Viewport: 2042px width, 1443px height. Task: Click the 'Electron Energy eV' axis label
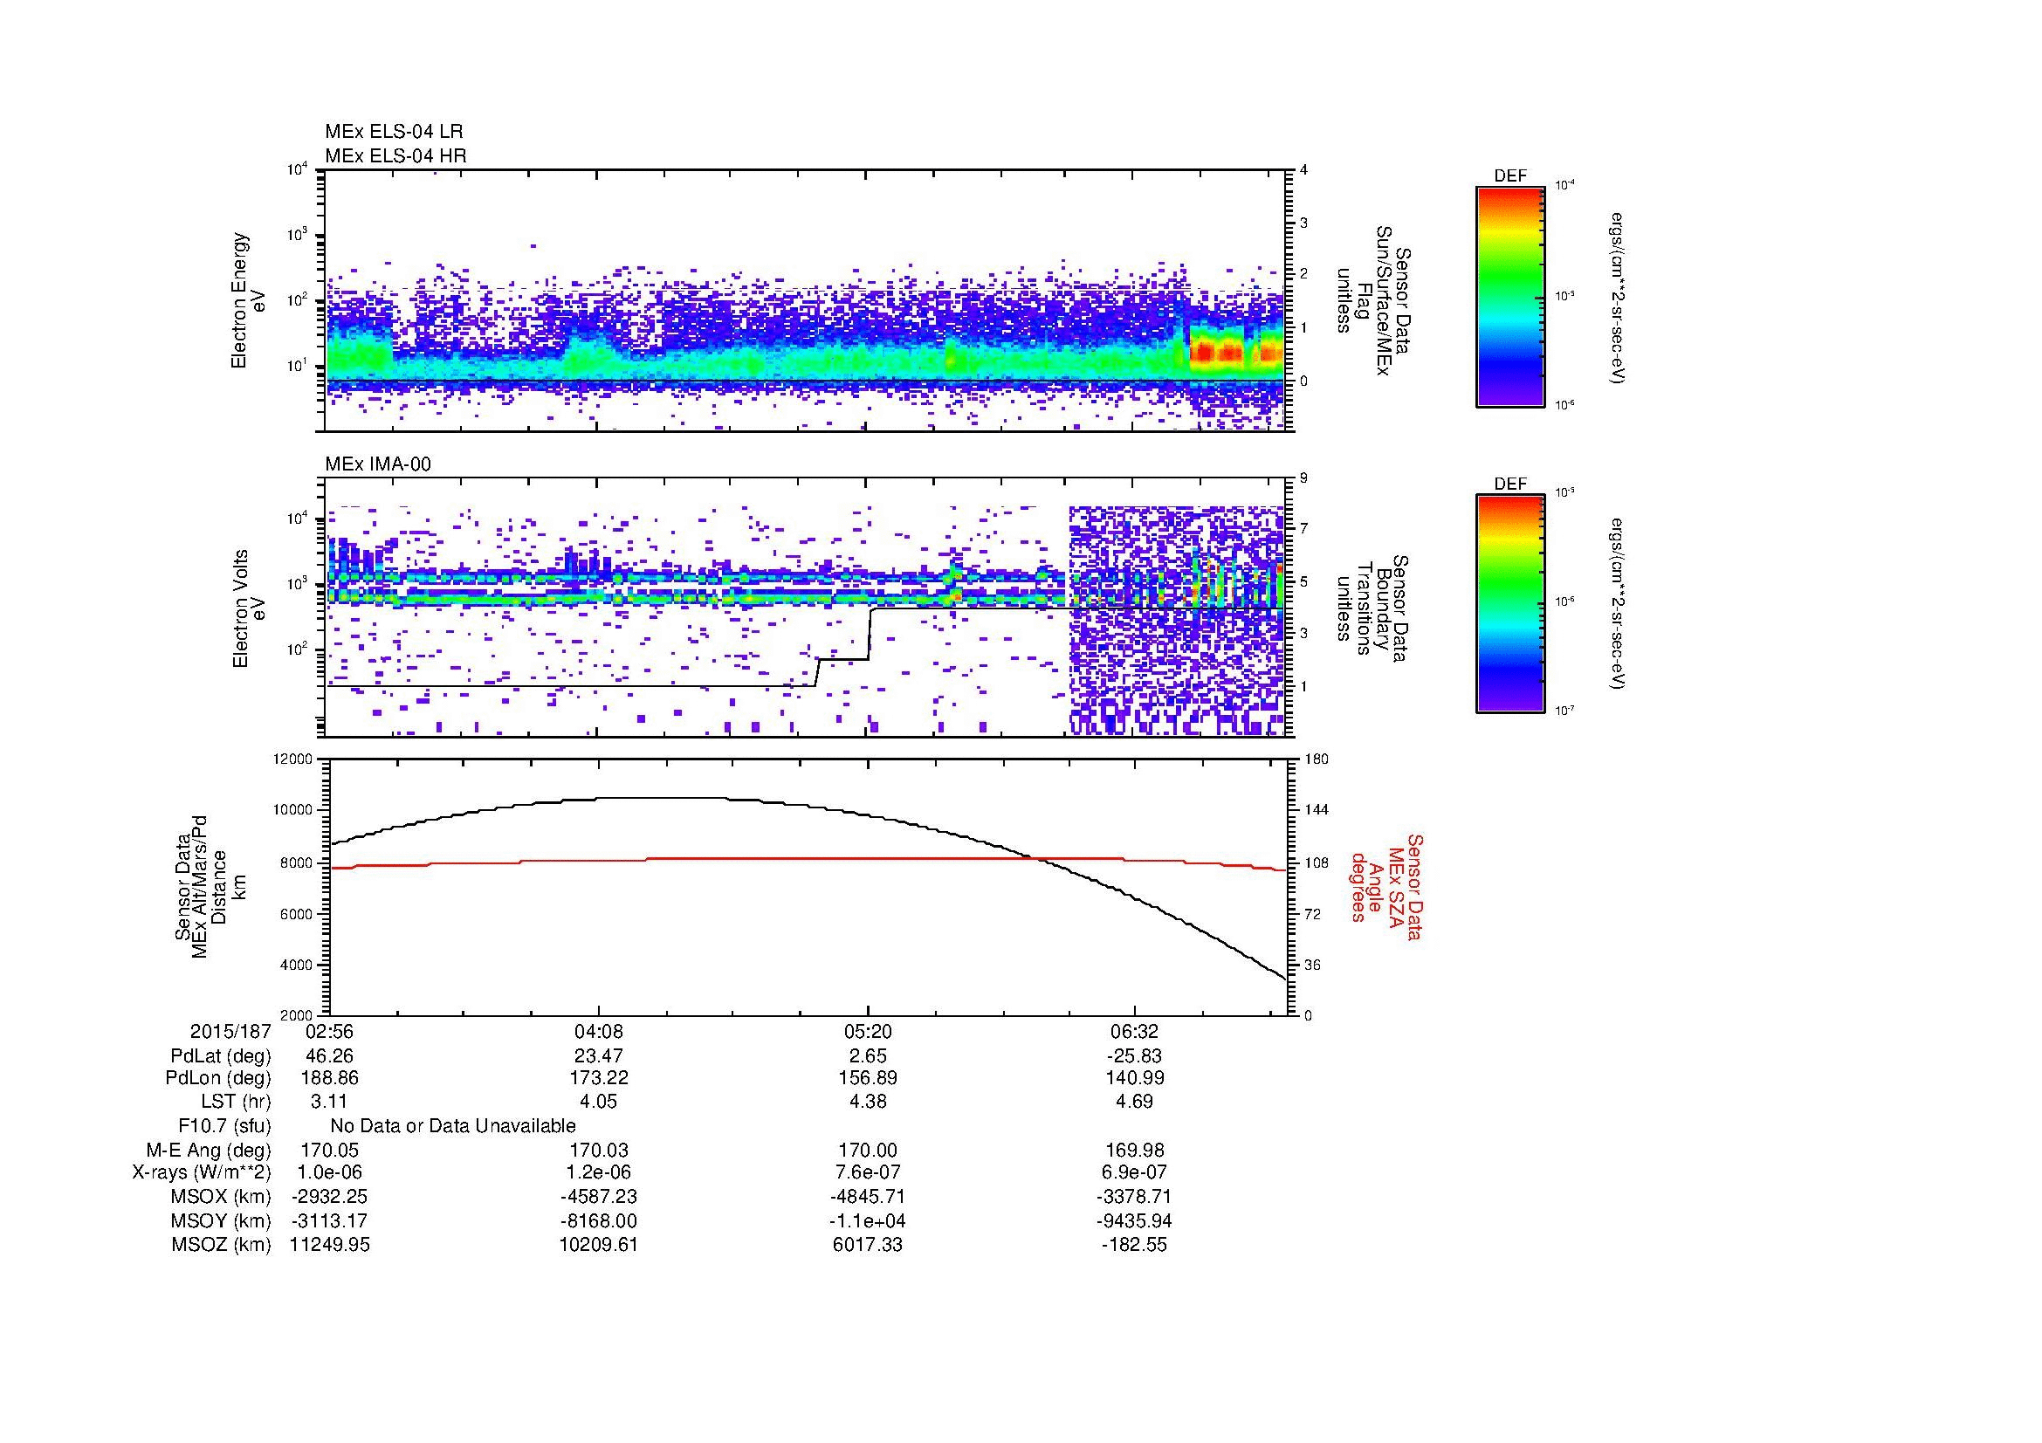tap(249, 300)
